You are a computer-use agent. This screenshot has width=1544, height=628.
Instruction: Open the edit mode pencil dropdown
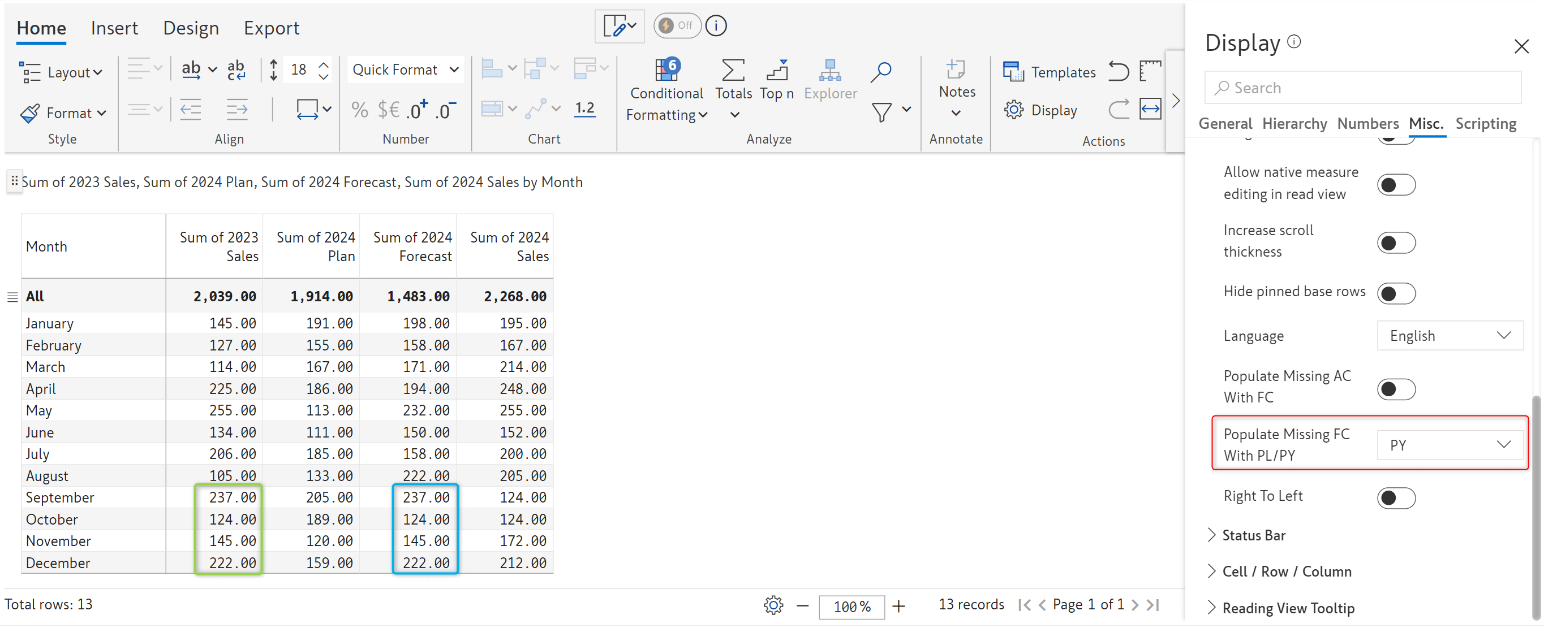click(x=619, y=27)
